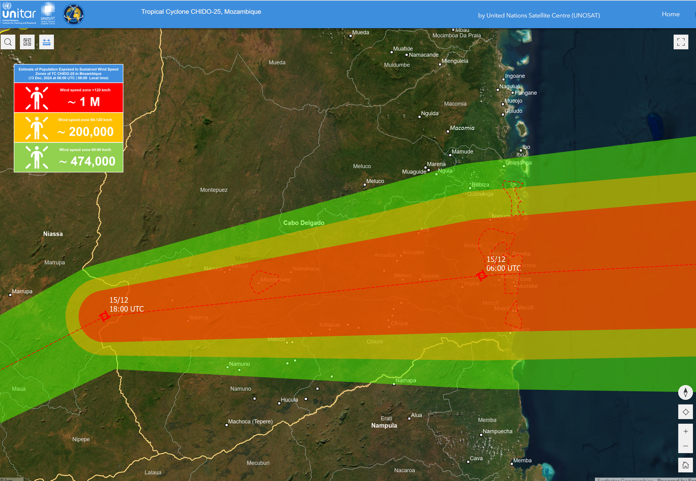Zoom out using the minus control
Image resolution: width=696 pixels, height=481 pixels.
tap(686, 446)
